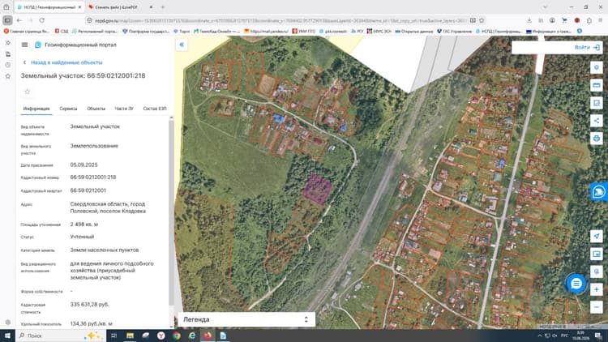This screenshot has height=342, width=608.
Task: Open the browser downloads icon
Action: (x=529, y=20)
